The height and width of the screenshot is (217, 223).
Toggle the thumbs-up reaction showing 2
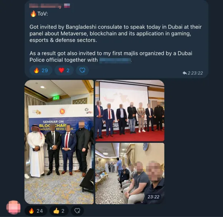click(x=59, y=211)
